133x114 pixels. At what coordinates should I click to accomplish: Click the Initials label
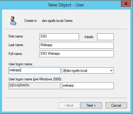(x=89, y=37)
